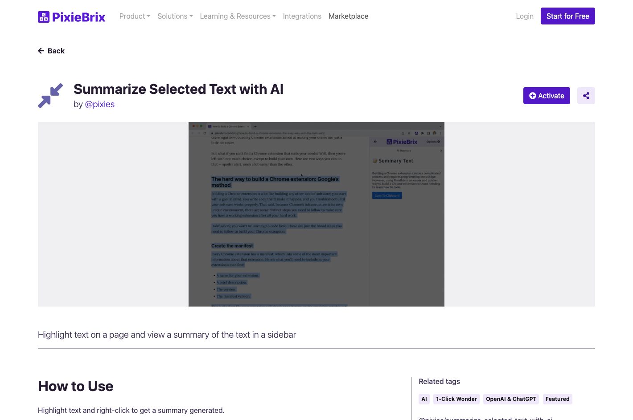Click the plus icon on Activate
The height and width of the screenshot is (420, 633).
click(532, 96)
